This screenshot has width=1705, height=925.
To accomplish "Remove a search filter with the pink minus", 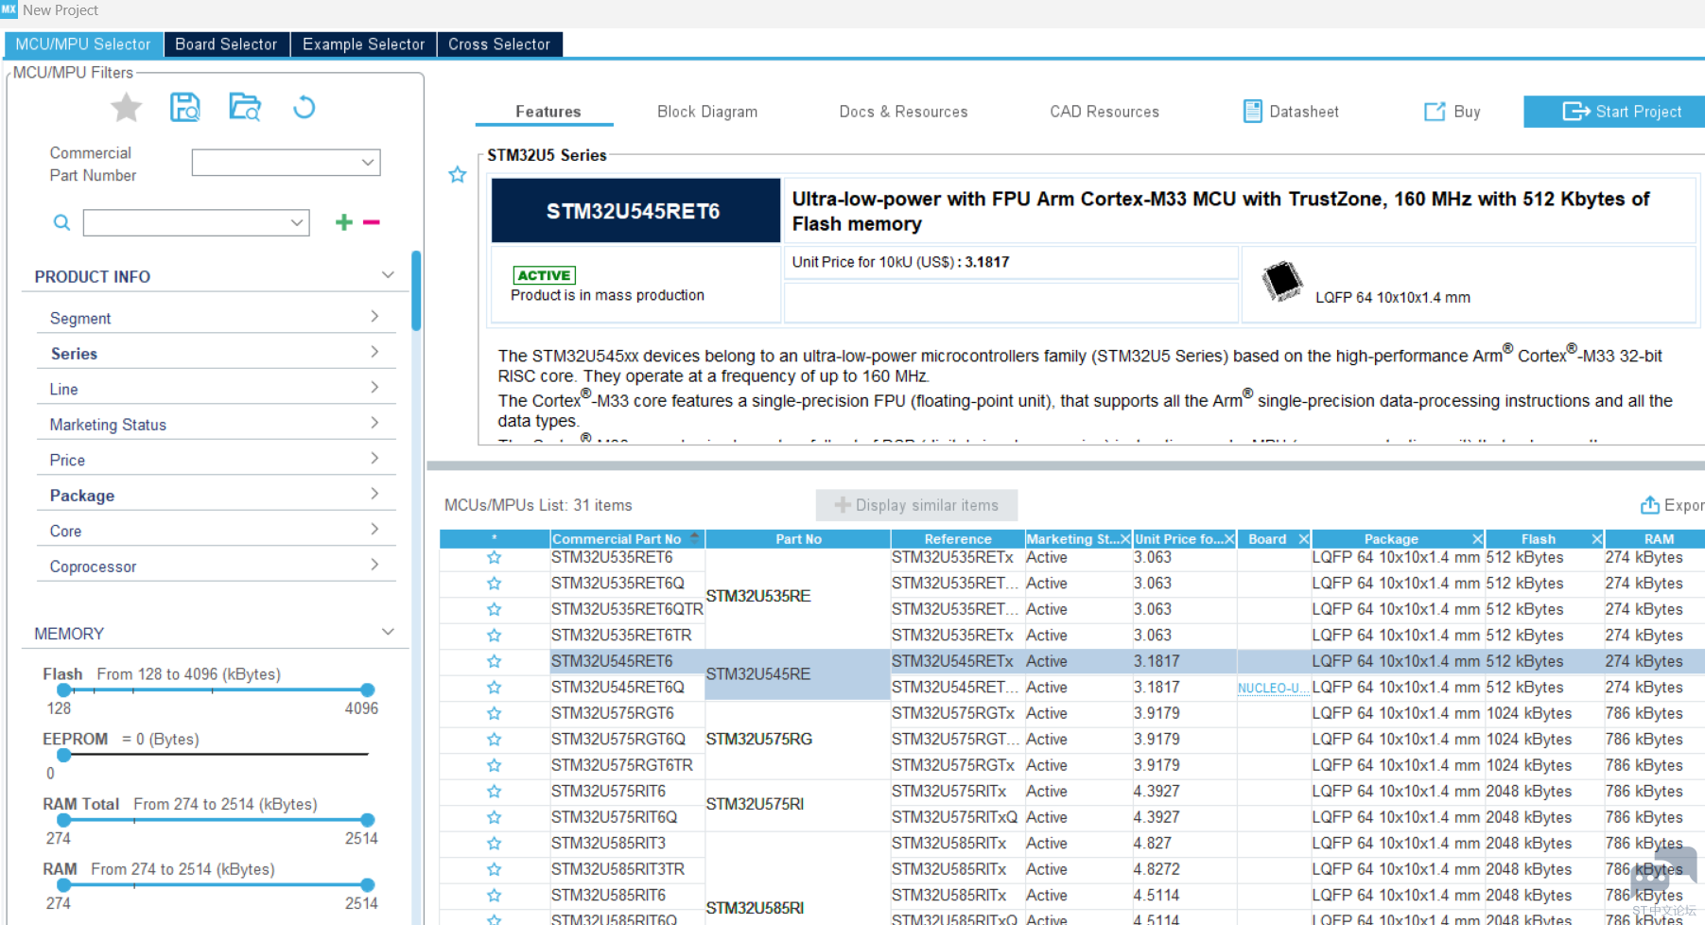I will [371, 222].
